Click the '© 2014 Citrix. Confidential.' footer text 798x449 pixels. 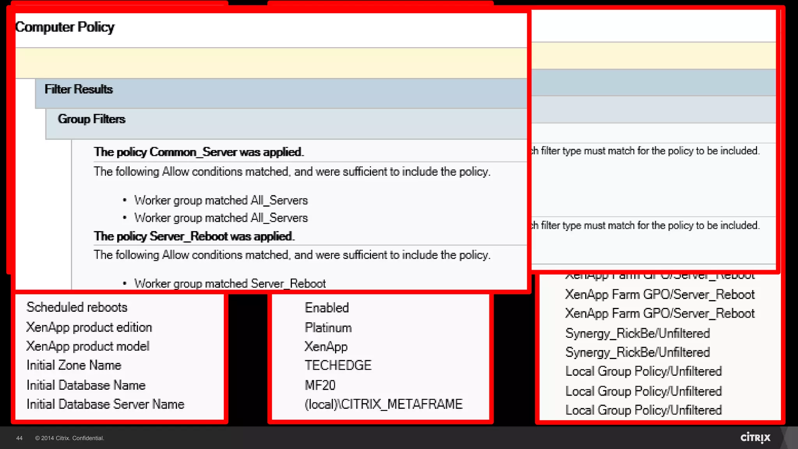(x=70, y=438)
